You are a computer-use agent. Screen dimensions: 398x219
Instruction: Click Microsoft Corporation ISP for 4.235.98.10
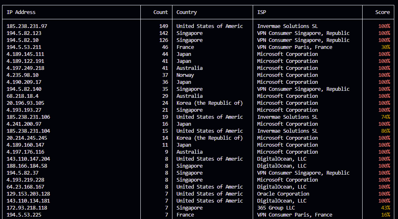click(287, 75)
